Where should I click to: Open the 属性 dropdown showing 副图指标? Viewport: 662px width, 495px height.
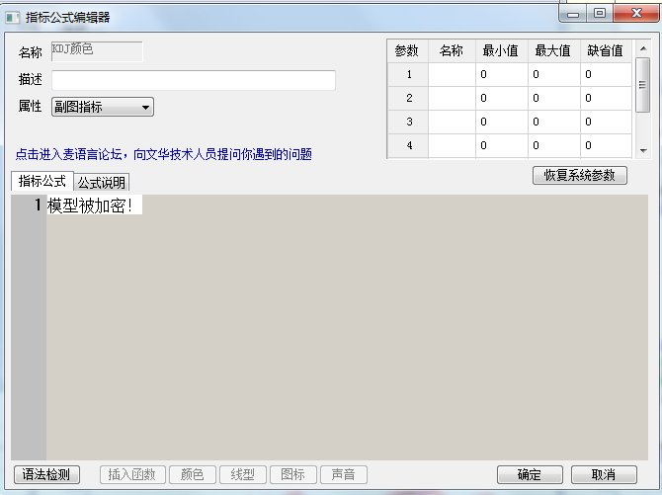coord(103,107)
